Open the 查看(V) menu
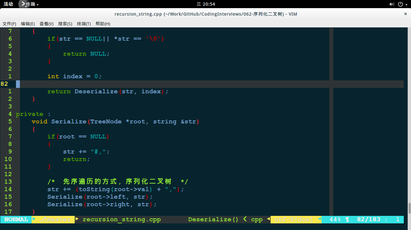 coord(46,24)
